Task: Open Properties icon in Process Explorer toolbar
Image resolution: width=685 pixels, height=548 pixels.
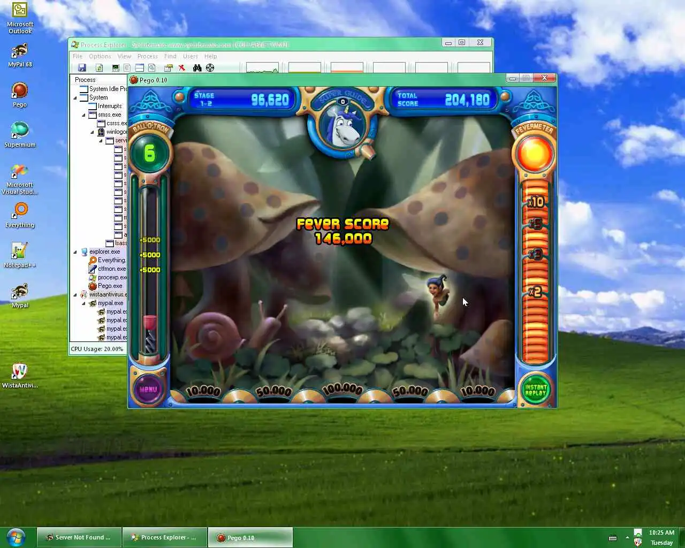Action: click(x=169, y=68)
